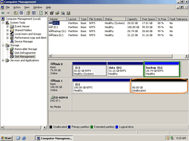Select the (C:) 20.02 GB partition block

[x=90, y=69]
